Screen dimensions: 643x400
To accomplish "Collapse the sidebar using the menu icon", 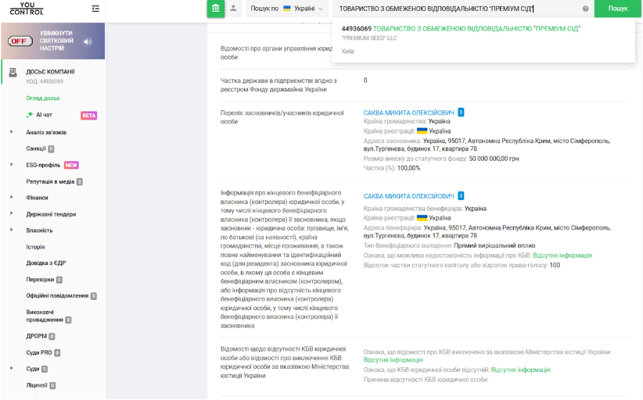I will [x=95, y=9].
